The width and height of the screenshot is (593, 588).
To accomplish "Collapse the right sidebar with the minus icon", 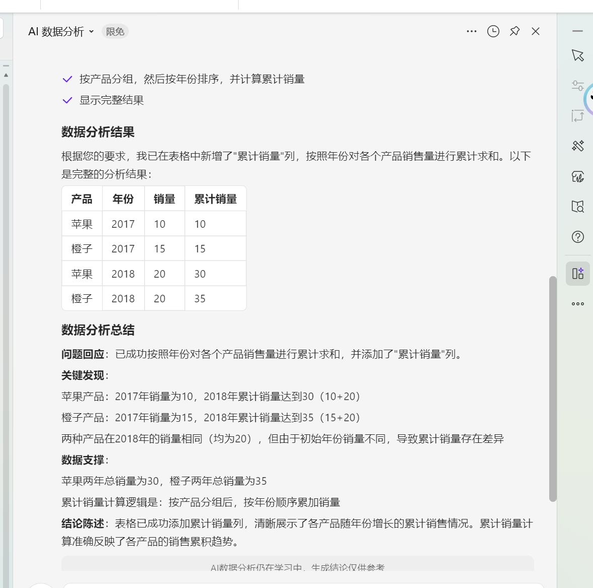I will [577, 31].
